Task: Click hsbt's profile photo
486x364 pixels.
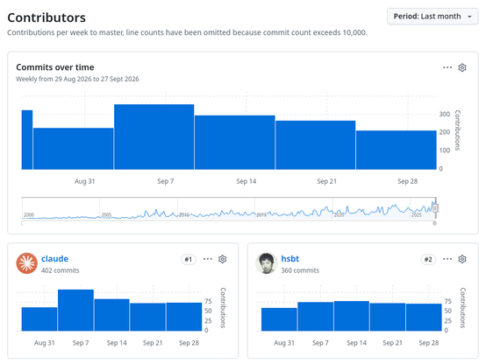Action: [267, 263]
